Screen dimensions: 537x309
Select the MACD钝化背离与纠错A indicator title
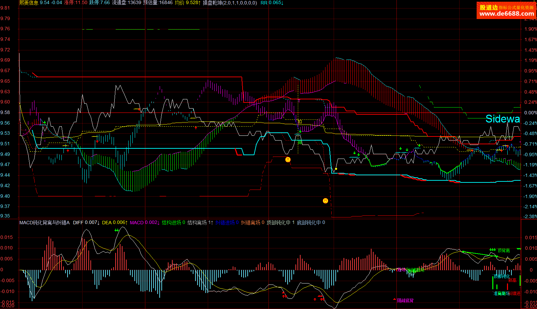coord(44,223)
